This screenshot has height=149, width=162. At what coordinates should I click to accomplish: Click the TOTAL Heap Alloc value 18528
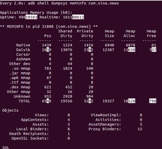pyautogui.click(x=129, y=101)
